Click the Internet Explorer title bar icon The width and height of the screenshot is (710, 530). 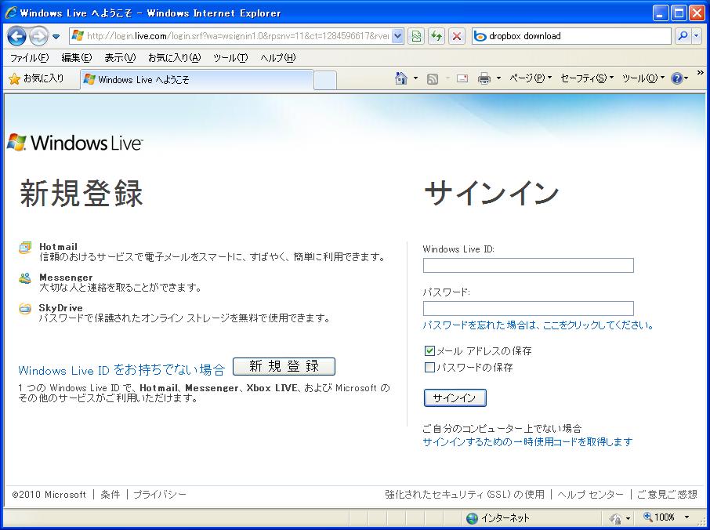click(x=10, y=13)
